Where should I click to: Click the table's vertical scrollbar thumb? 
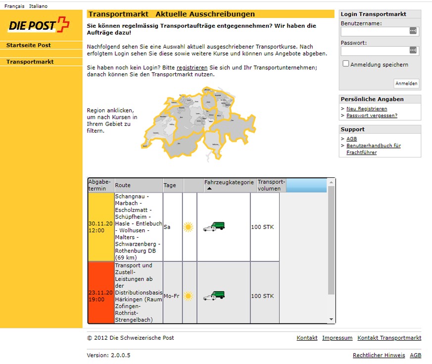click(331, 240)
